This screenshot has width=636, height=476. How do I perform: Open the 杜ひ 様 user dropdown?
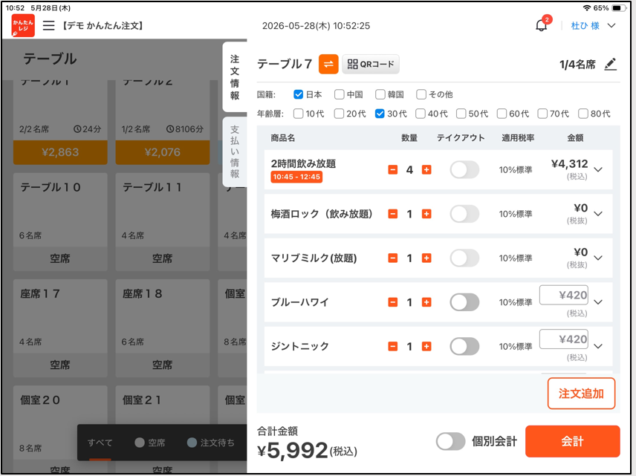pos(593,25)
